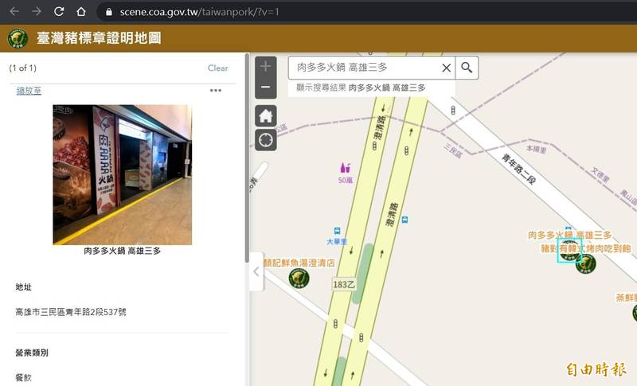Collapse the side info panel
This screenshot has height=386, width=637.
tap(256, 271)
